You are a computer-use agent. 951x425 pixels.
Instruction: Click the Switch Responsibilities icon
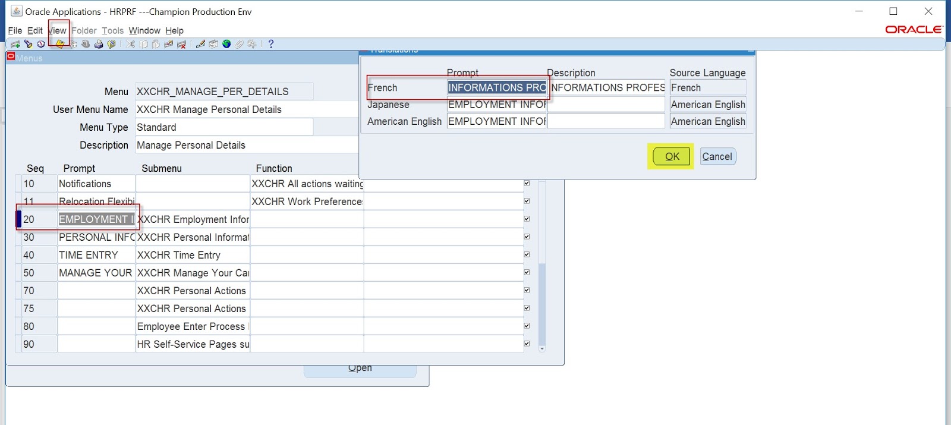(86, 44)
